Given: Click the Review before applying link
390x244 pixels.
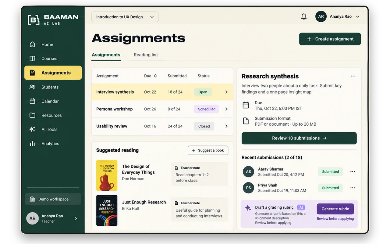Looking at the screenshot, I should [x=335, y=219].
